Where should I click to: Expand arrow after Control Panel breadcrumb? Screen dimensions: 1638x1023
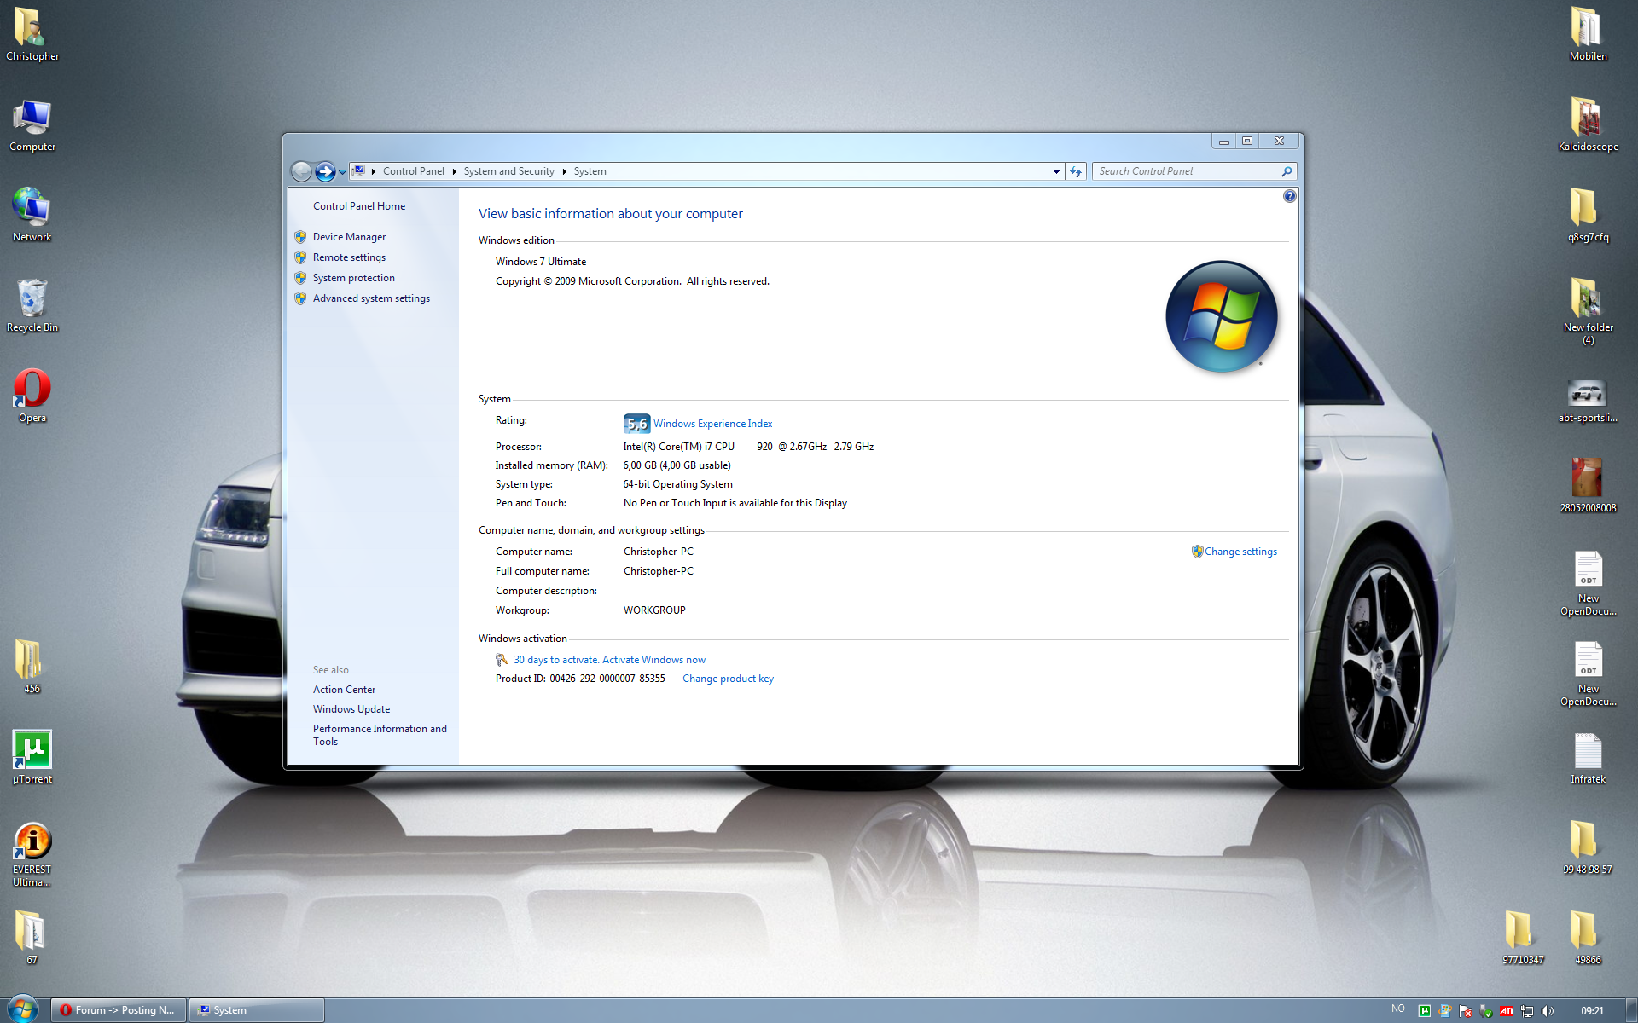tap(454, 171)
